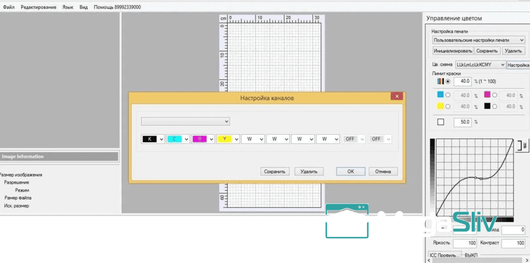Click the Инициализировать button

(452, 51)
